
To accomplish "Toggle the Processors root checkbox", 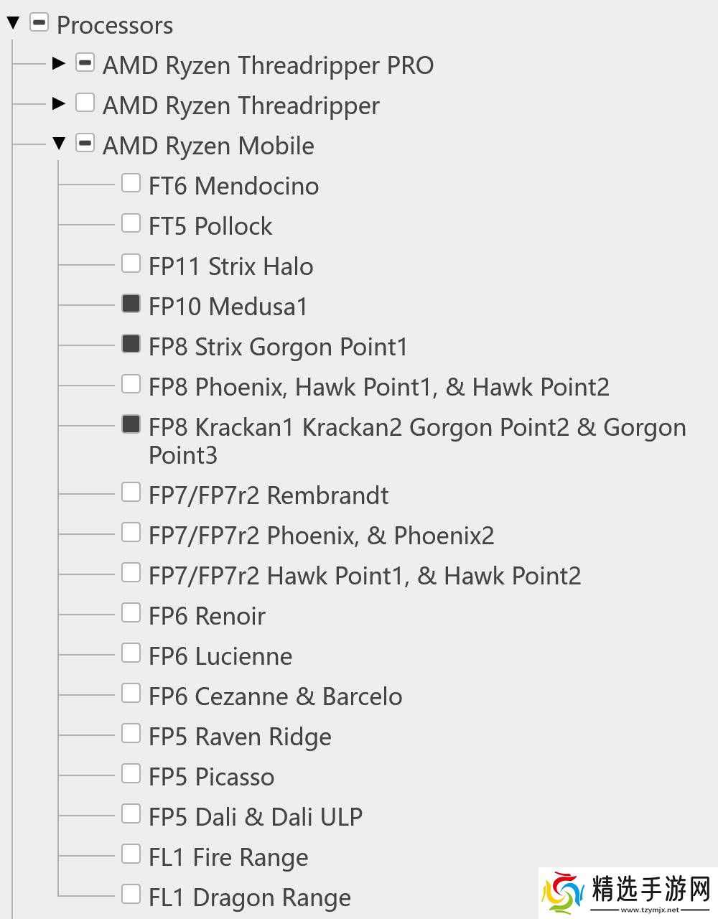I will (x=39, y=23).
